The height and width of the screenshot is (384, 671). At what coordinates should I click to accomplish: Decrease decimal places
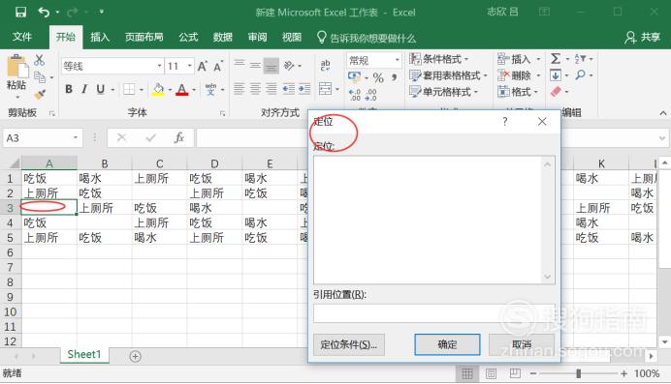371,94
